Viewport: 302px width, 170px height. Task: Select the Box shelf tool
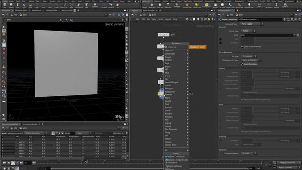coord(5,5)
